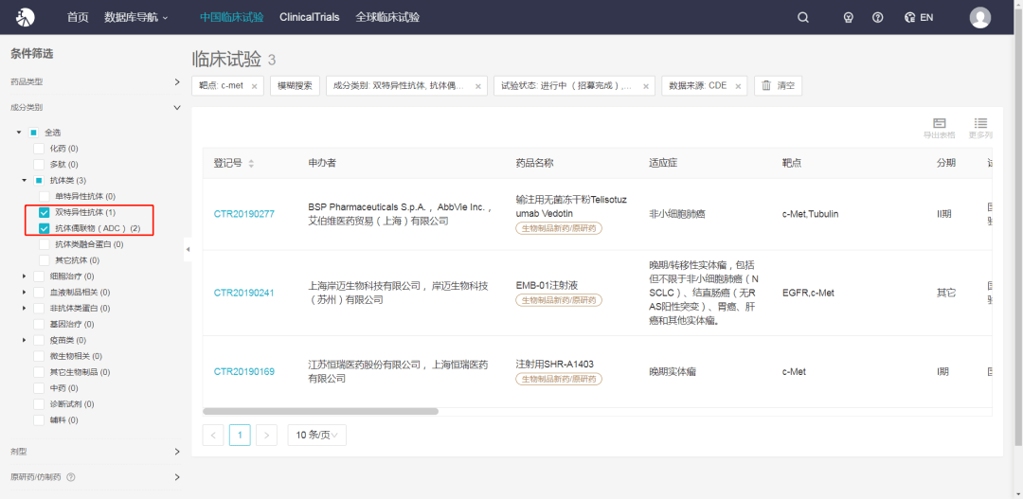The image size is (1023, 499).
Task: Remove the 试验状态 filter chip
Action: coord(646,86)
